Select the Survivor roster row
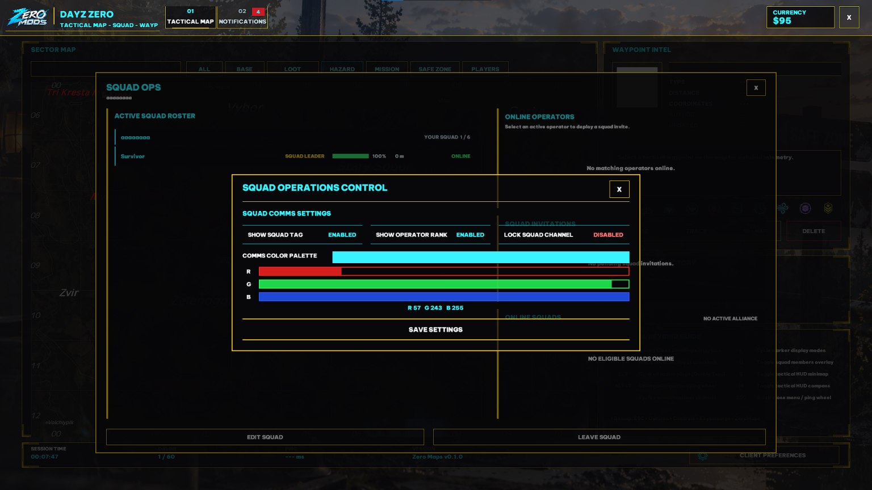The height and width of the screenshot is (490, 872). tap(293, 156)
